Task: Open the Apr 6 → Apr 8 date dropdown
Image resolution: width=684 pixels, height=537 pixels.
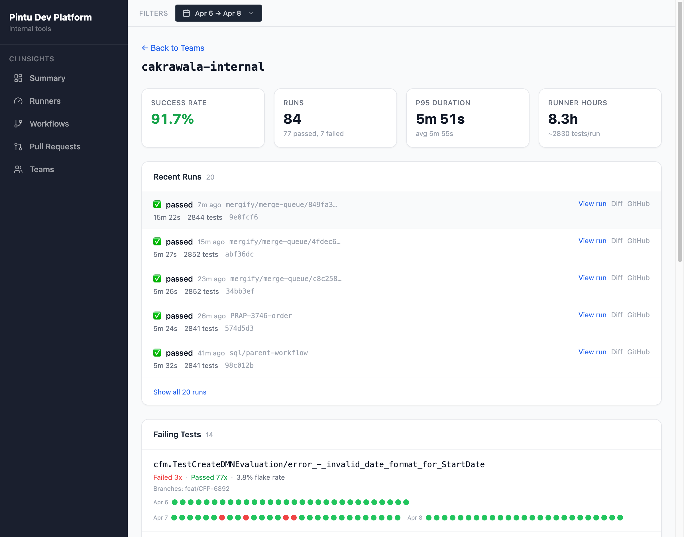Action: (x=218, y=13)
